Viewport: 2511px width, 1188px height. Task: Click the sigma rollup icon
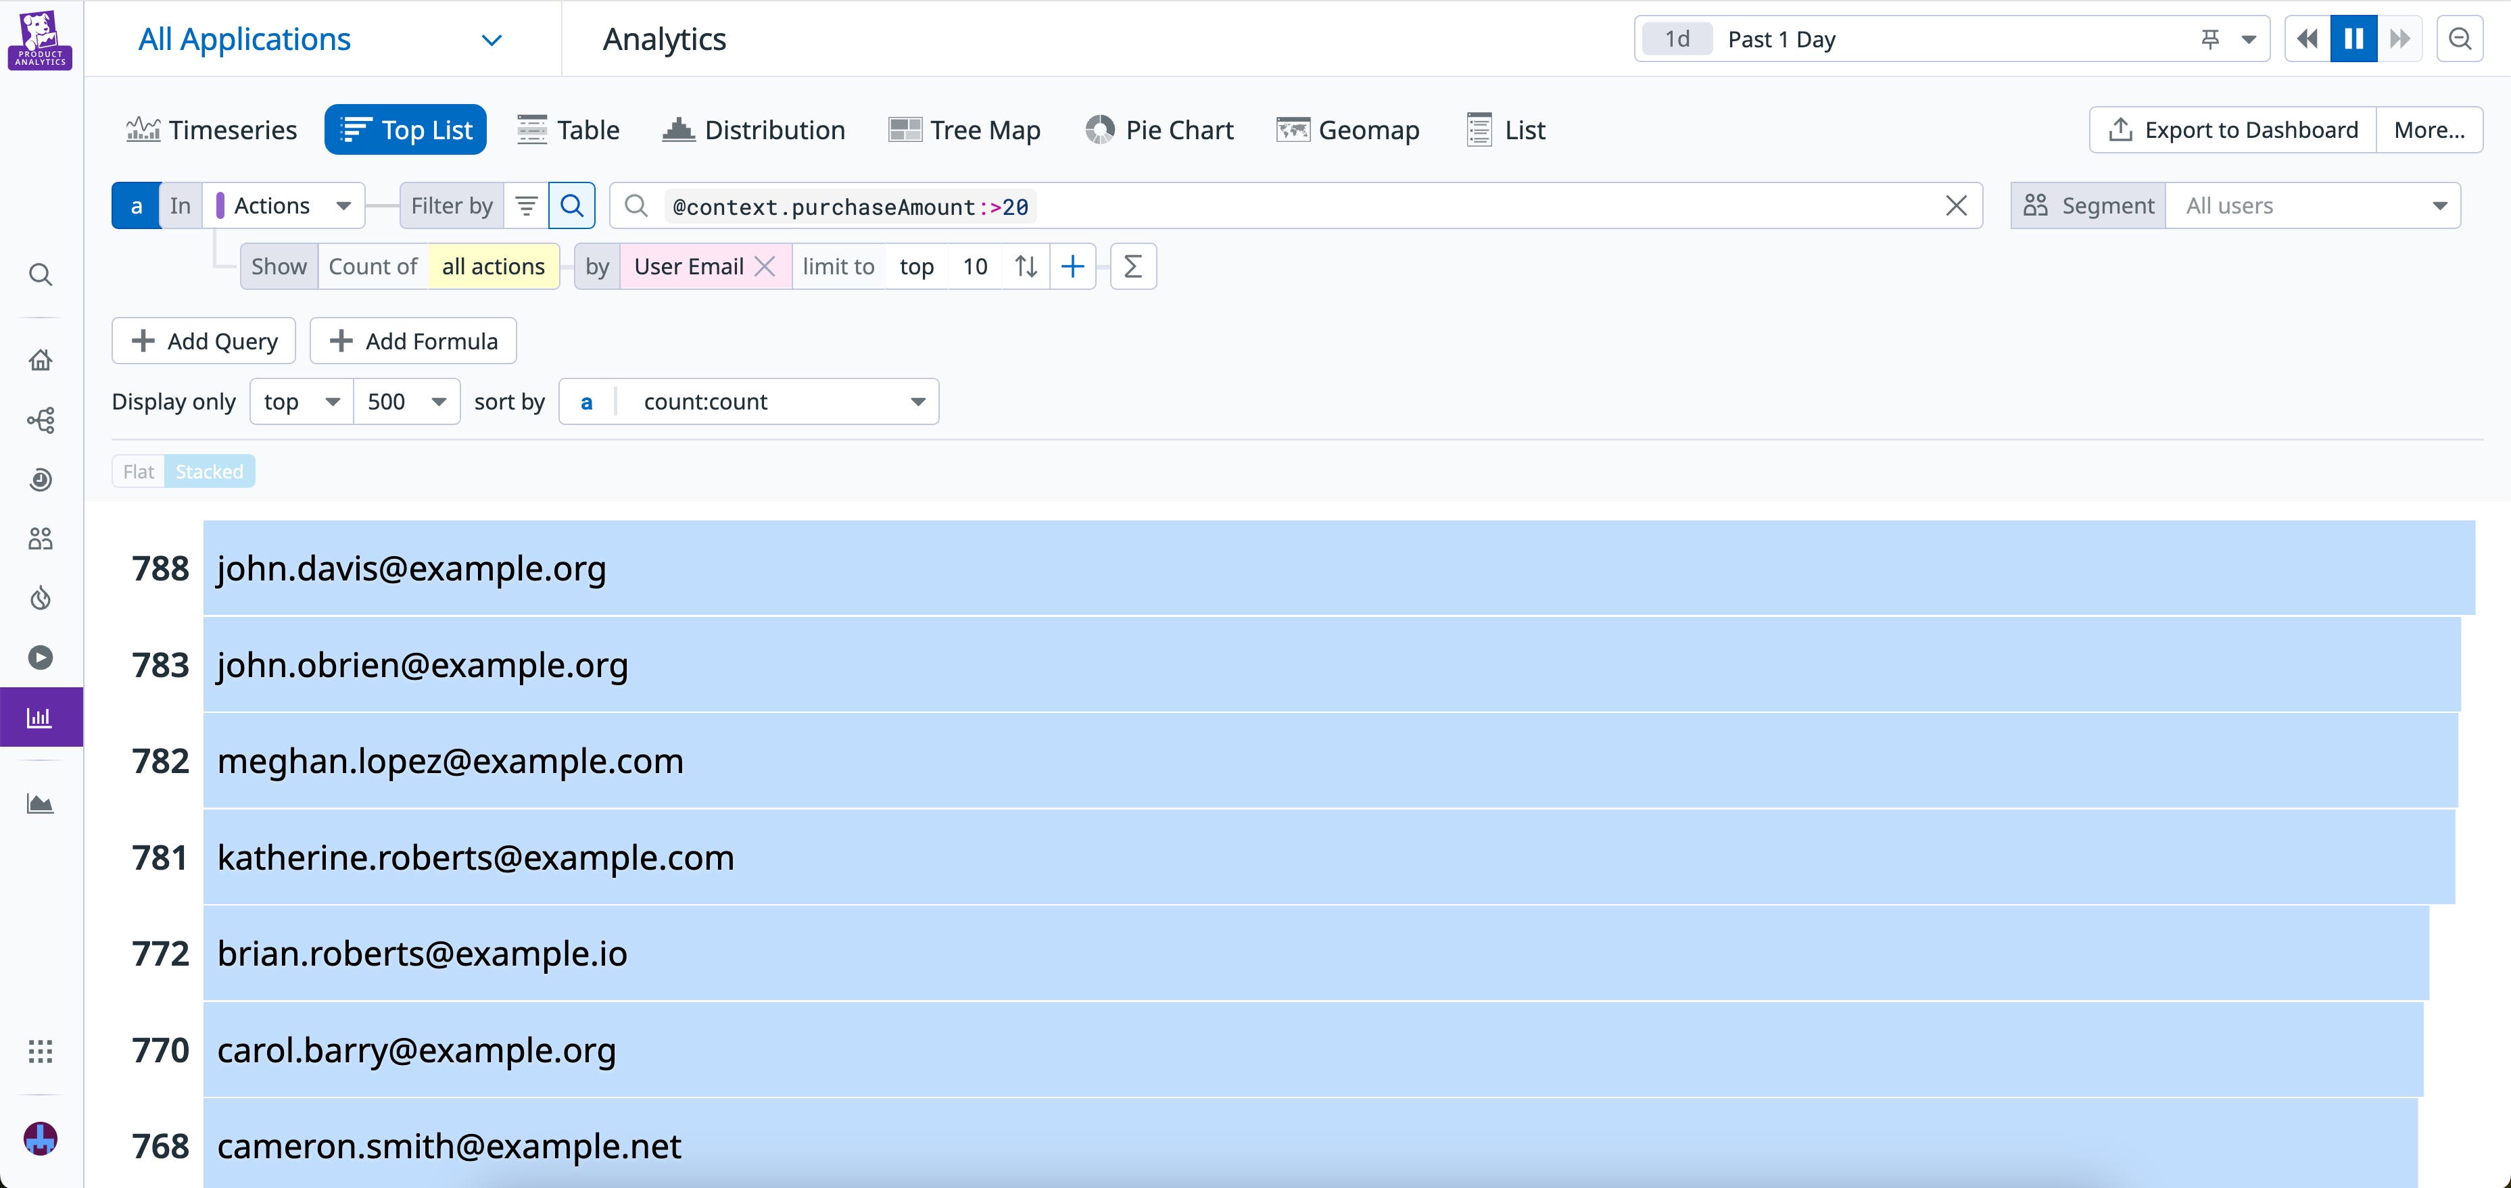point(1132,266)
